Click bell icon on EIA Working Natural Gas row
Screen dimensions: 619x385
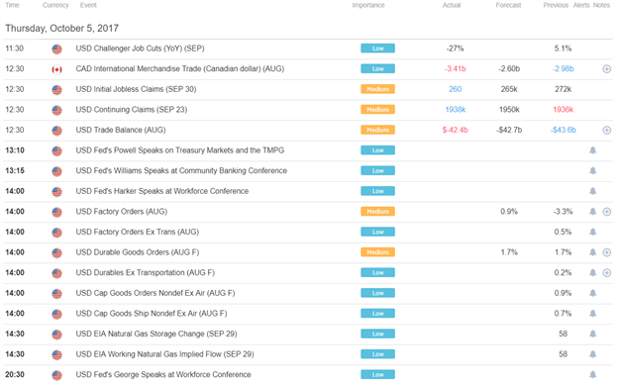[592, 354]
